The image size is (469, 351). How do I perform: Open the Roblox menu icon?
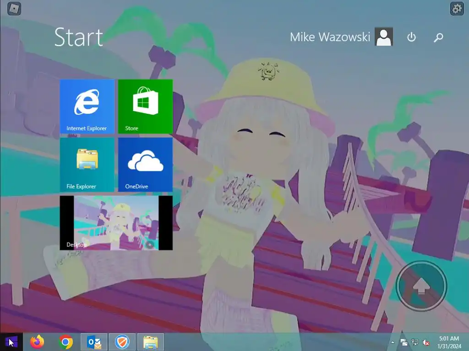(x=14, y=8)
